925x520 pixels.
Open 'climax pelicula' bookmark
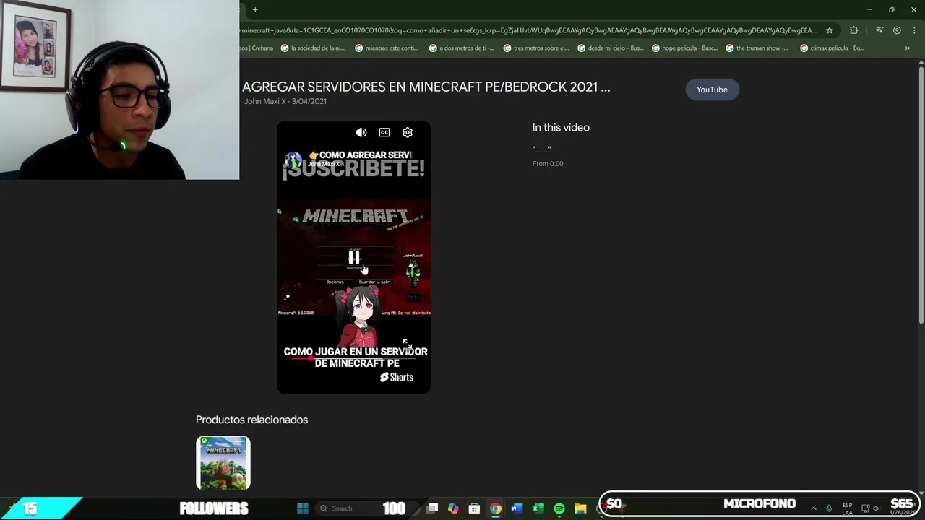(832, 48)
